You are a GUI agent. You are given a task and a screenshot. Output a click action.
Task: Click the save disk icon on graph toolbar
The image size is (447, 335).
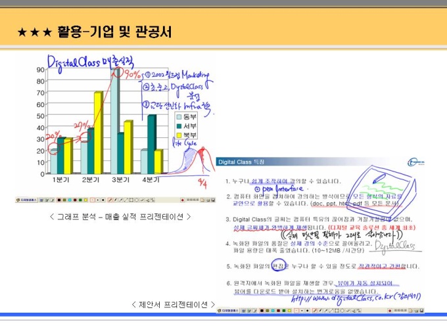point(213,200)
